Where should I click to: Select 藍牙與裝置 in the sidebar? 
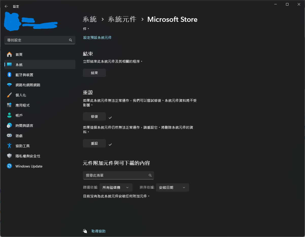pyautogui.click(x=40, y=75)
